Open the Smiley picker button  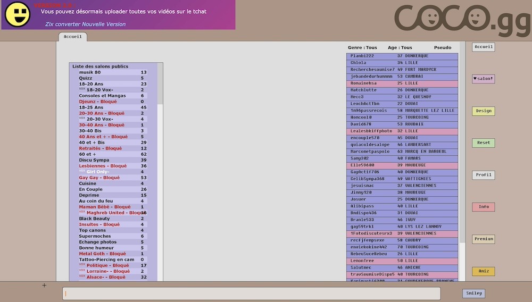point(473,293)
